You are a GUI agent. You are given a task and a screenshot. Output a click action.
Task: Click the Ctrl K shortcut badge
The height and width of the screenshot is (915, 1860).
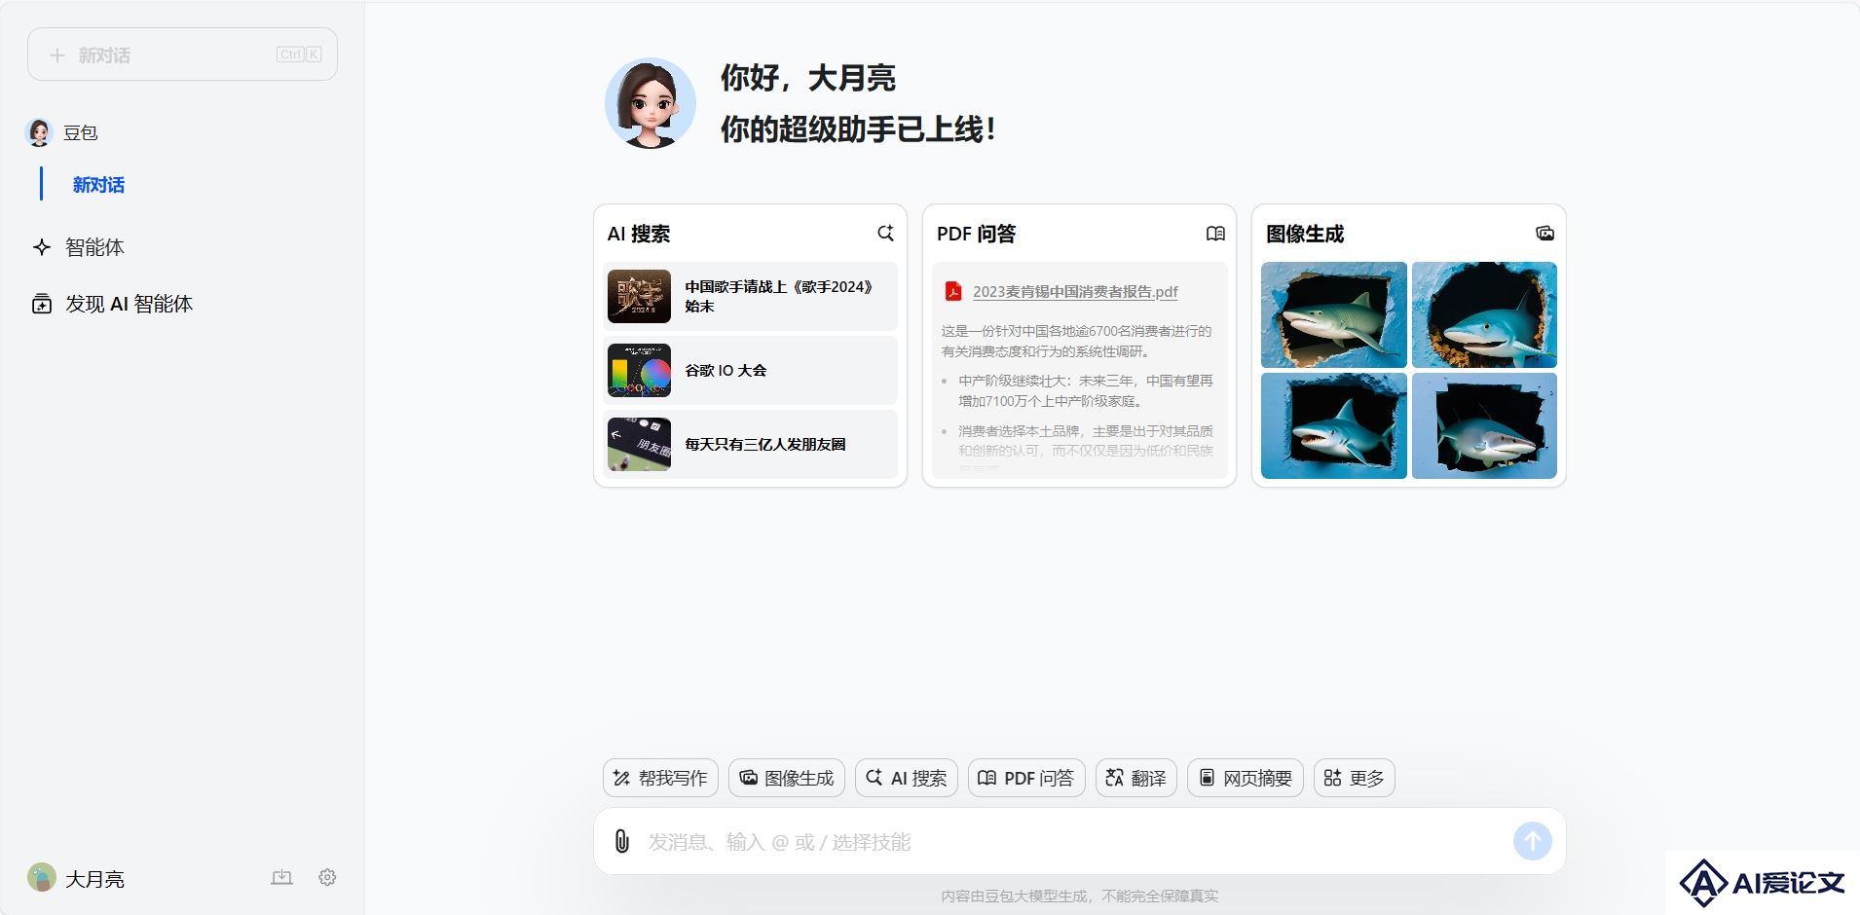click(299, 55)
